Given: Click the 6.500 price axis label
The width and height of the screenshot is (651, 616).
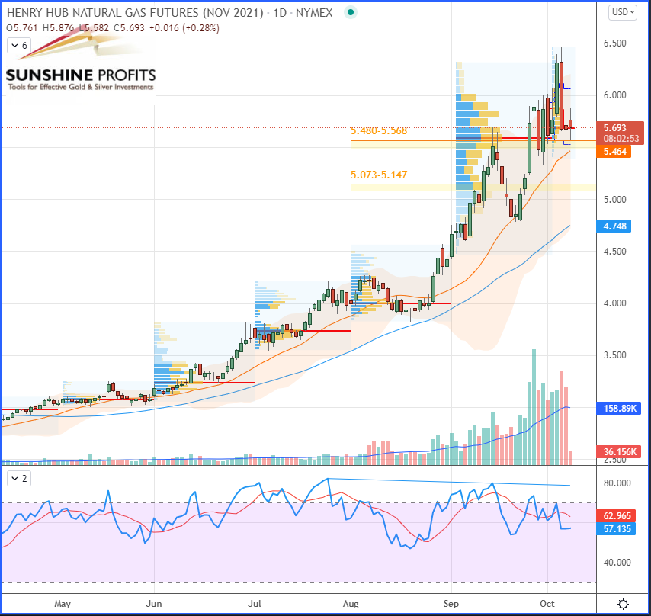Looking at the screenshot, I should pos(614,43).
